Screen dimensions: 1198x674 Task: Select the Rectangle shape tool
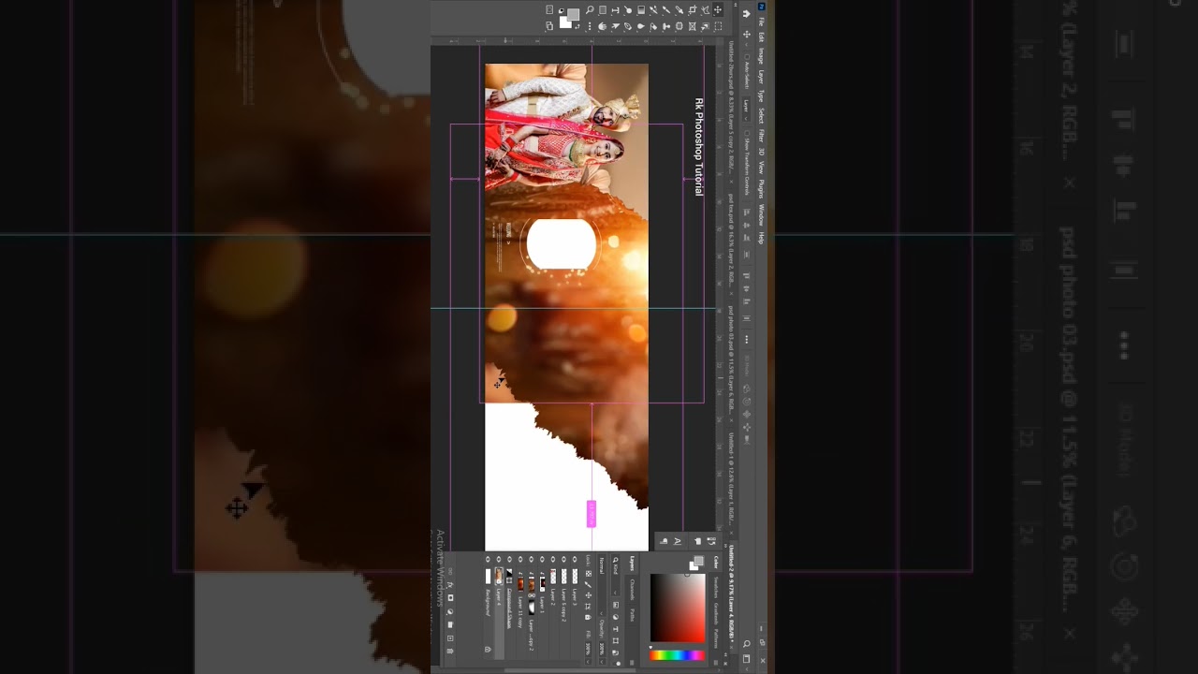pyautogui.click(x=603, y=10)
